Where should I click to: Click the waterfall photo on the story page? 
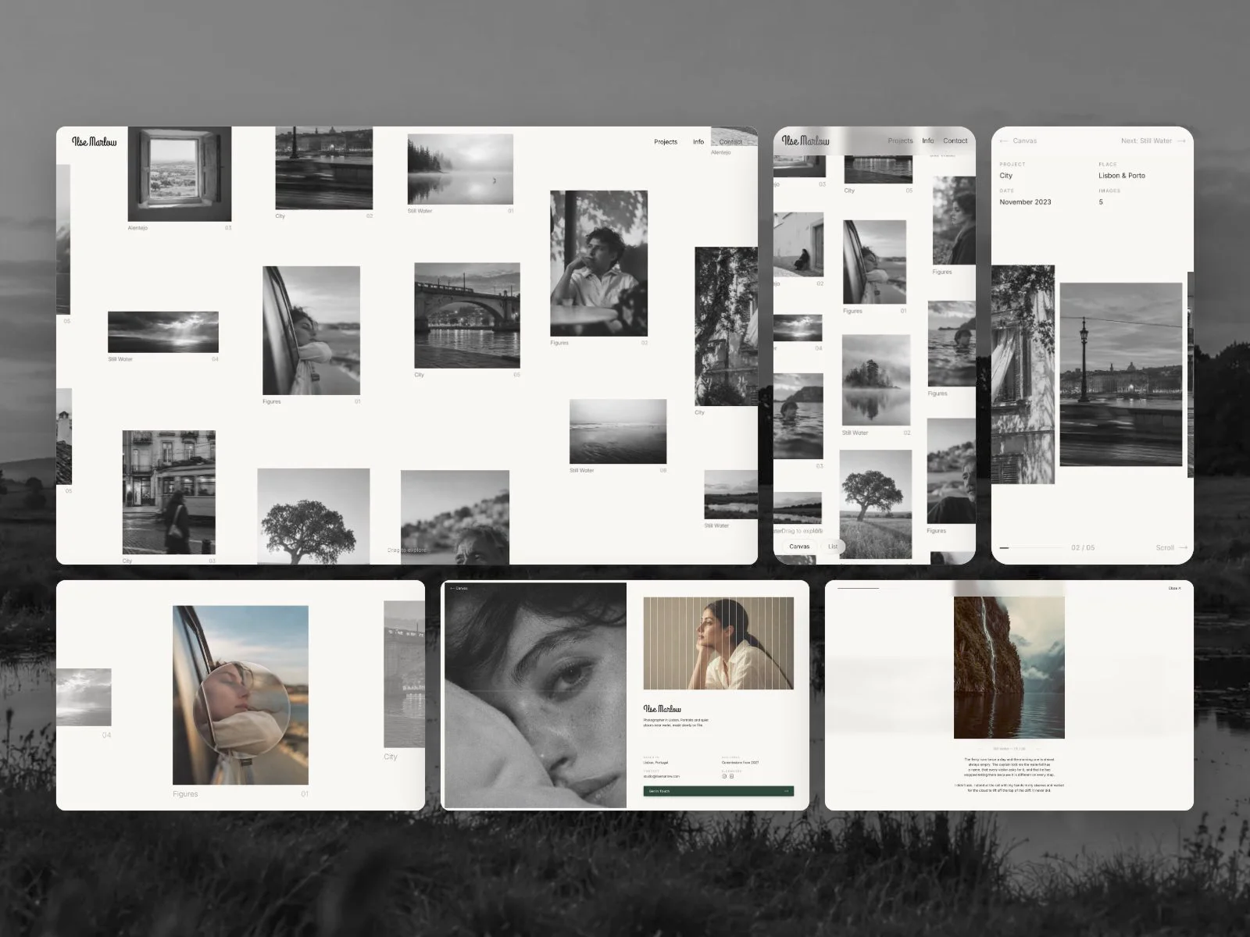tap(1009, 668)
